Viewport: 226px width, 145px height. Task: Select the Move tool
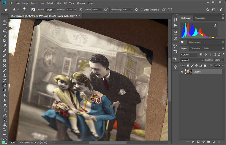pyautogui.click(x=5, y=21)
